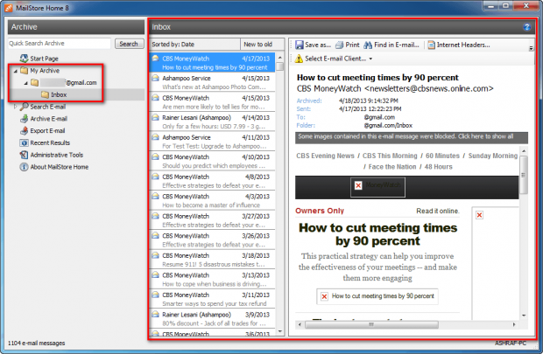Screen dimensions: 543x354
Task: Click the Save as floppy disk icon
Action: (300, 45)
